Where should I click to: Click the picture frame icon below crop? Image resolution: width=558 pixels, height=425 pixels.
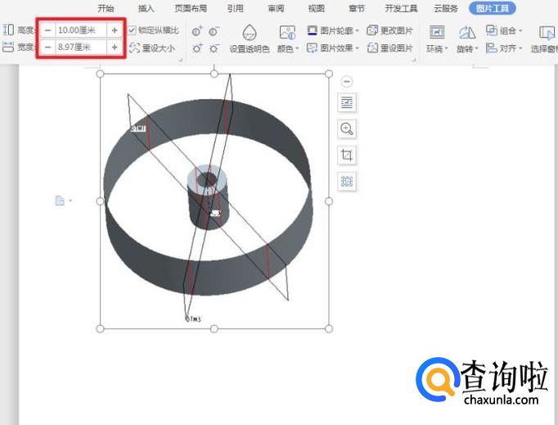pyautogui.click(x=347, y=182)
